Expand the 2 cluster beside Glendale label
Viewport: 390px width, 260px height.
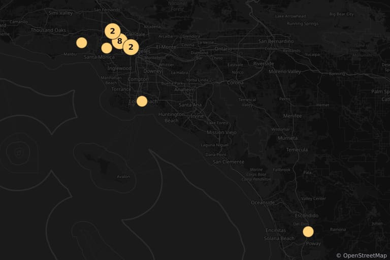coord(112,31)
